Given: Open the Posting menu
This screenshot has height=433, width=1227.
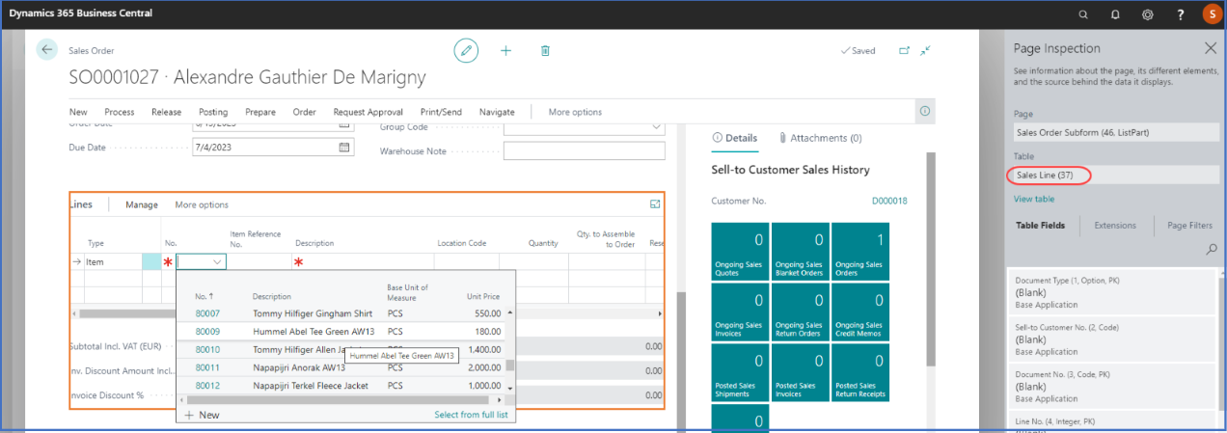Looking at the screenshot, I should tap(213, 112).
